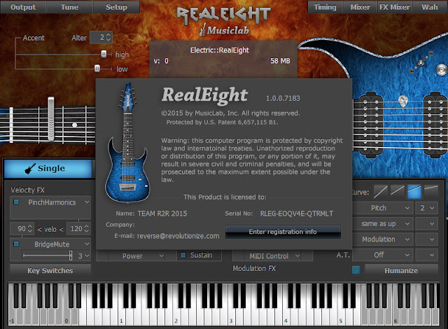Click Enter registration info button
The width and height of the screenshot is (448, 329).
(283, 232)
